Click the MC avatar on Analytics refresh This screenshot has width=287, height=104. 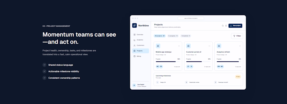(x=222, y=67)
